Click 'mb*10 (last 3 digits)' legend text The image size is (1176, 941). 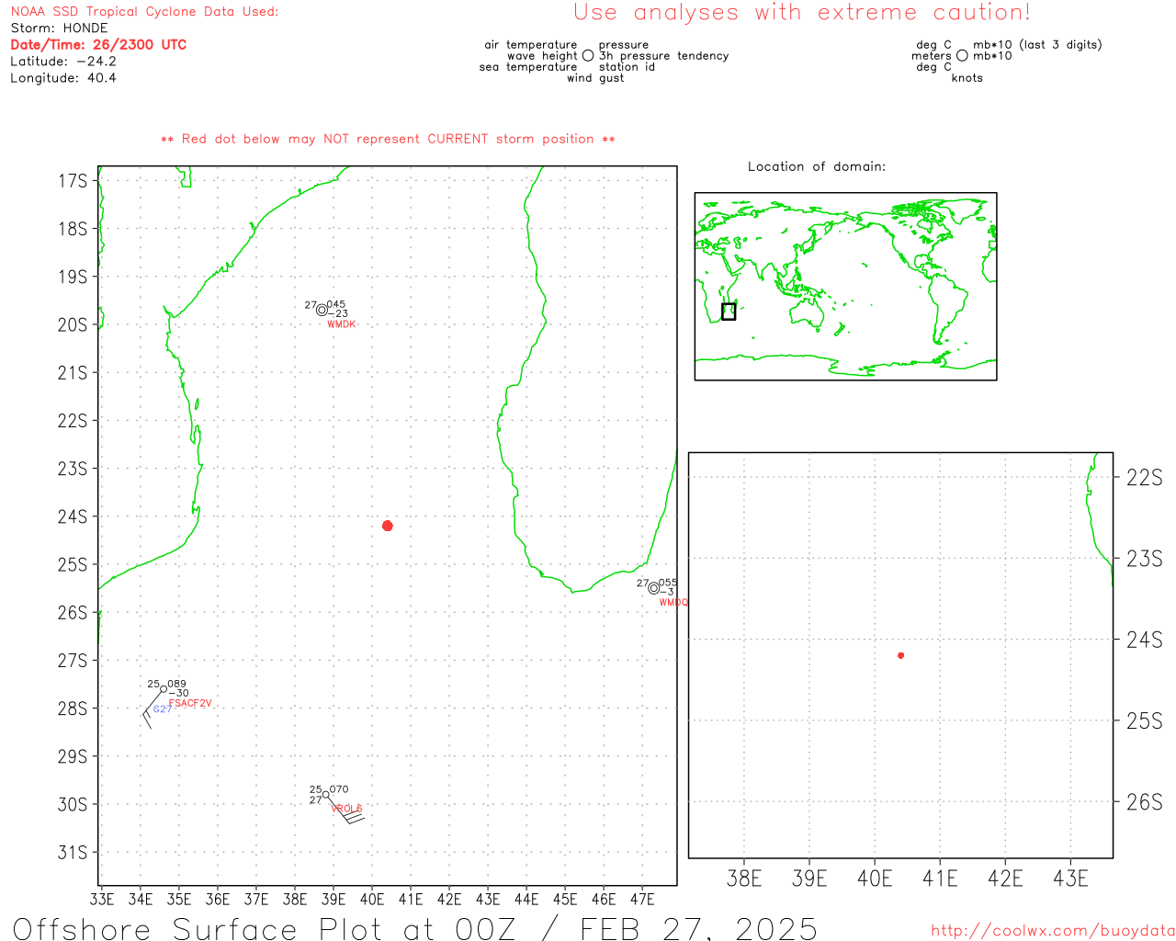tap(1037, 45)
